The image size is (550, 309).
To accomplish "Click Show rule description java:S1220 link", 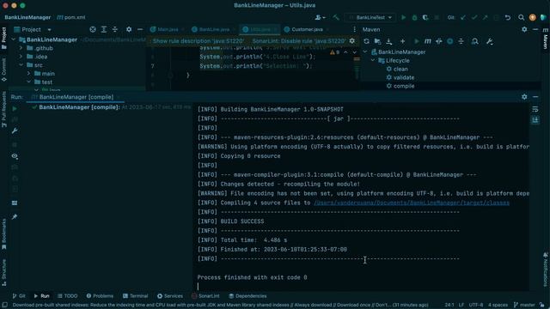I will coord(198,41).
